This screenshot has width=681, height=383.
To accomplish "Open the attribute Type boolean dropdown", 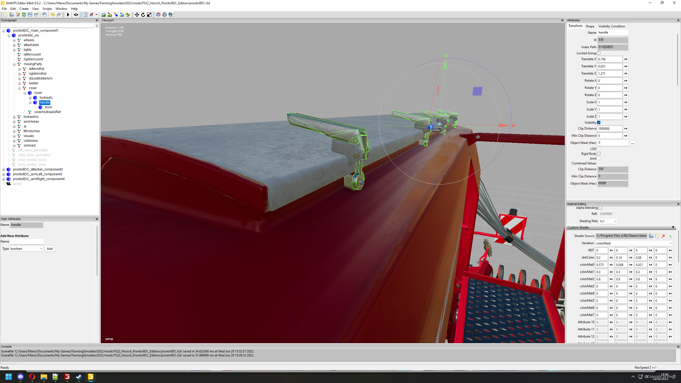I will (26, 249).
